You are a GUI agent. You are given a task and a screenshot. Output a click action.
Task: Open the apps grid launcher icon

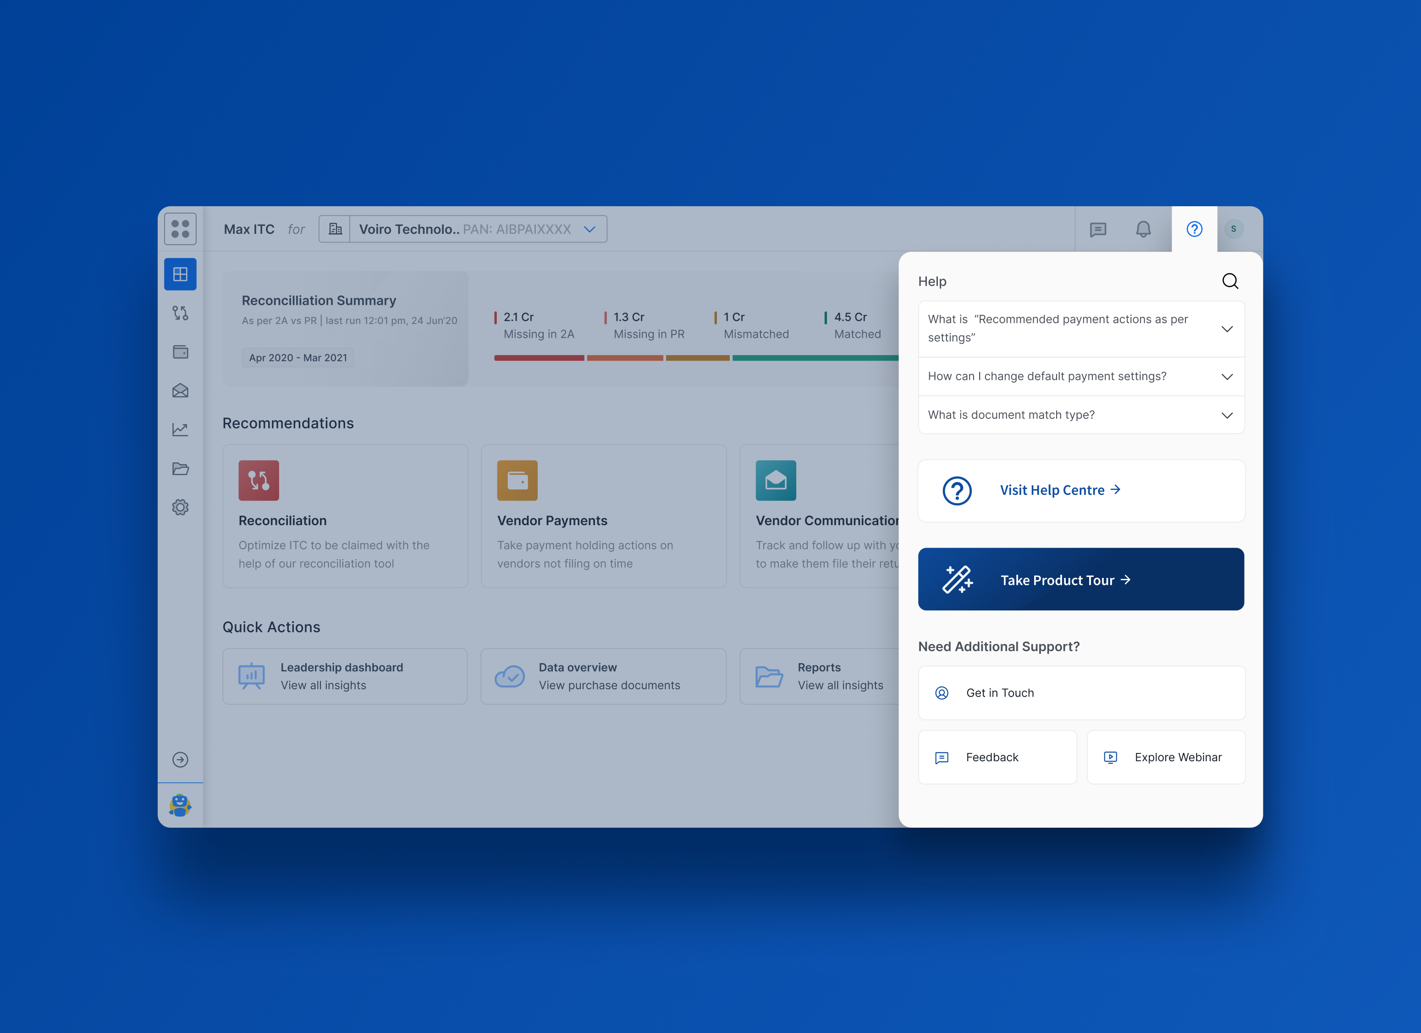click(x=180, y=229)
